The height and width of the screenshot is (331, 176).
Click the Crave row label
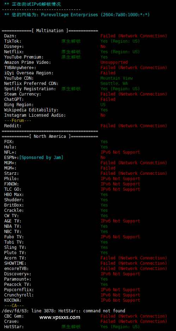tap(12, 321)
